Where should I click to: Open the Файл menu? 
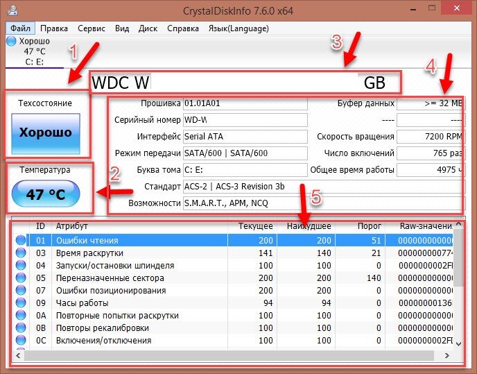coord(20,28)
